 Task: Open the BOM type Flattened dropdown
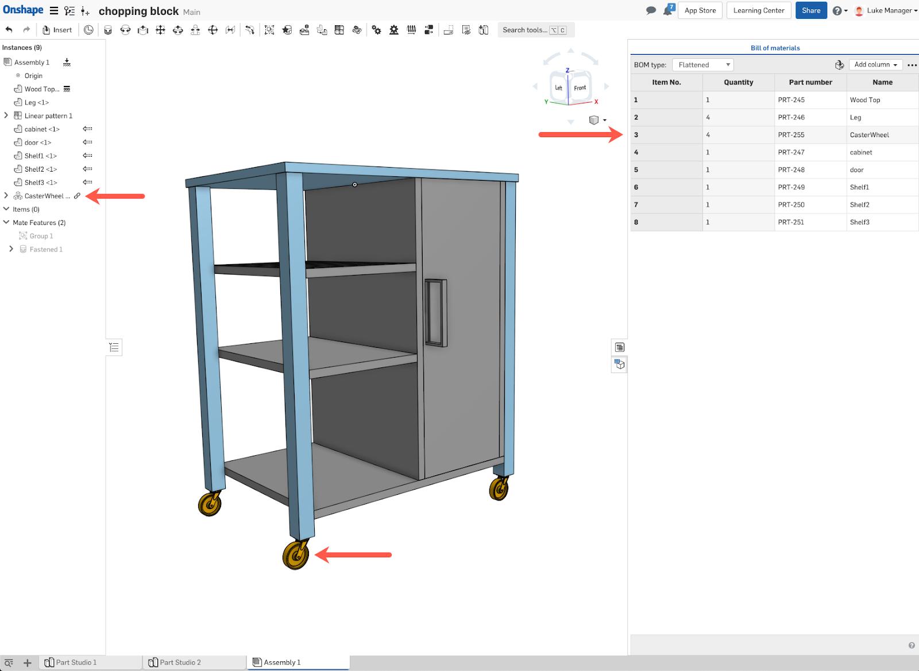(703, 65)
